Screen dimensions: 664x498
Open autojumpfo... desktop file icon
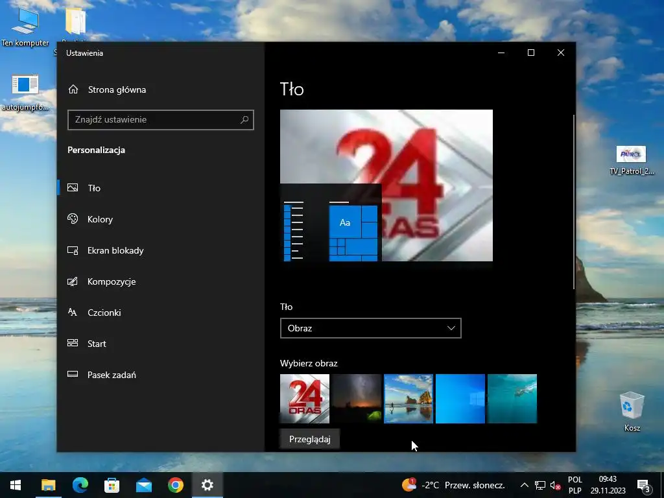pyautogui.click(x=25, y=91)
